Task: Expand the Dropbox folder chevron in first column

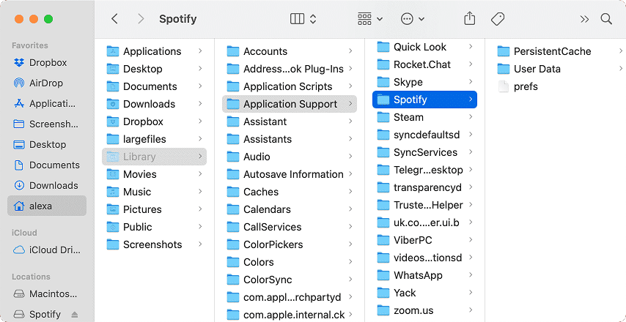Action: (200, 121)
